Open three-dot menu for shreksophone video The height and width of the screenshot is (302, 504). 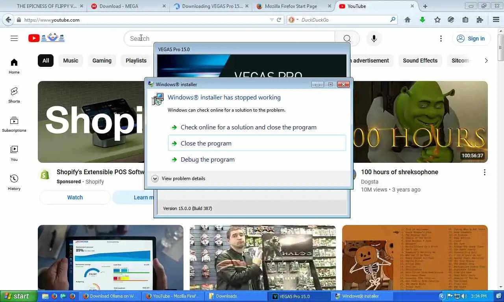484,172
